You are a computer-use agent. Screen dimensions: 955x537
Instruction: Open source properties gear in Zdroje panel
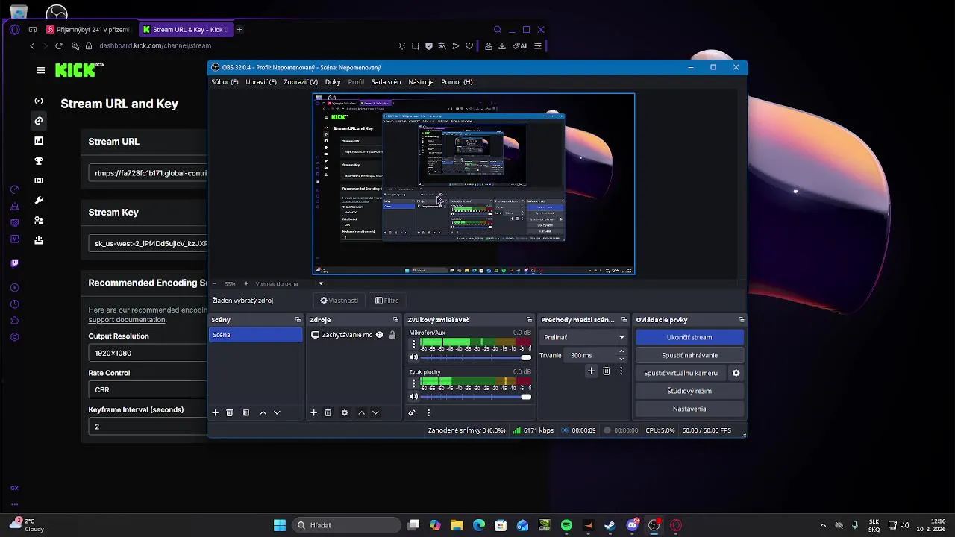click(x=345, y=412)
